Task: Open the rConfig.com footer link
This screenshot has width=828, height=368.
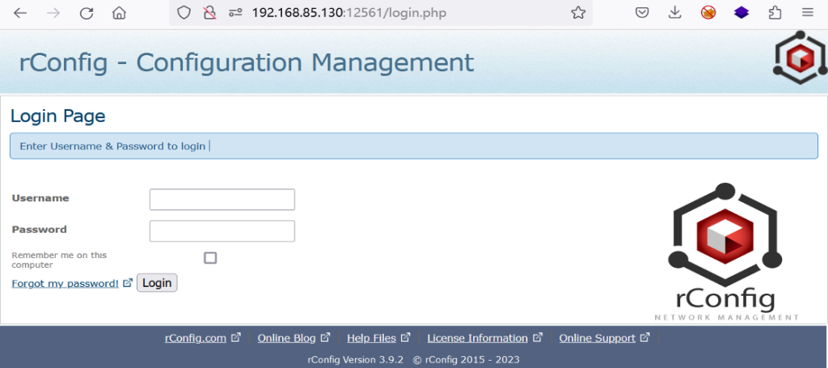Action: 196,338
